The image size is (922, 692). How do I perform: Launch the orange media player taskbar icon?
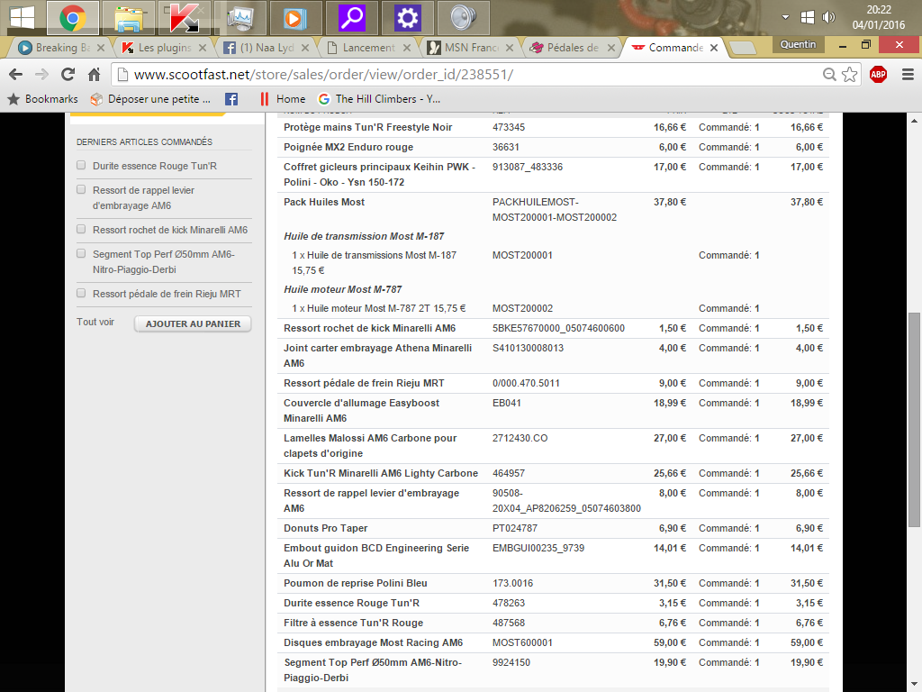pos(295,18)
